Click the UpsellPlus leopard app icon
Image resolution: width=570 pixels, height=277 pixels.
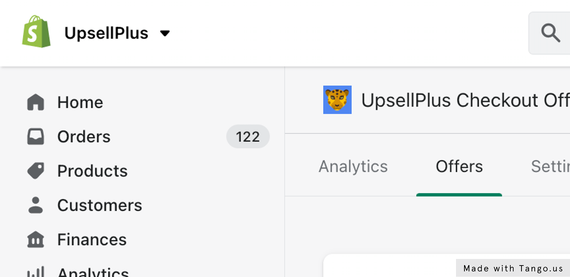point(337,100)
